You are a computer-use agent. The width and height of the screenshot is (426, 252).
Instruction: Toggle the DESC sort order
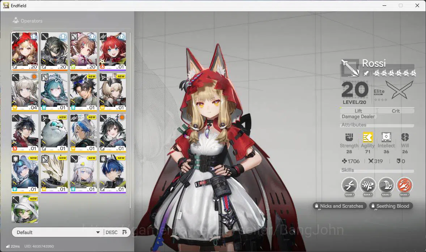111,232
